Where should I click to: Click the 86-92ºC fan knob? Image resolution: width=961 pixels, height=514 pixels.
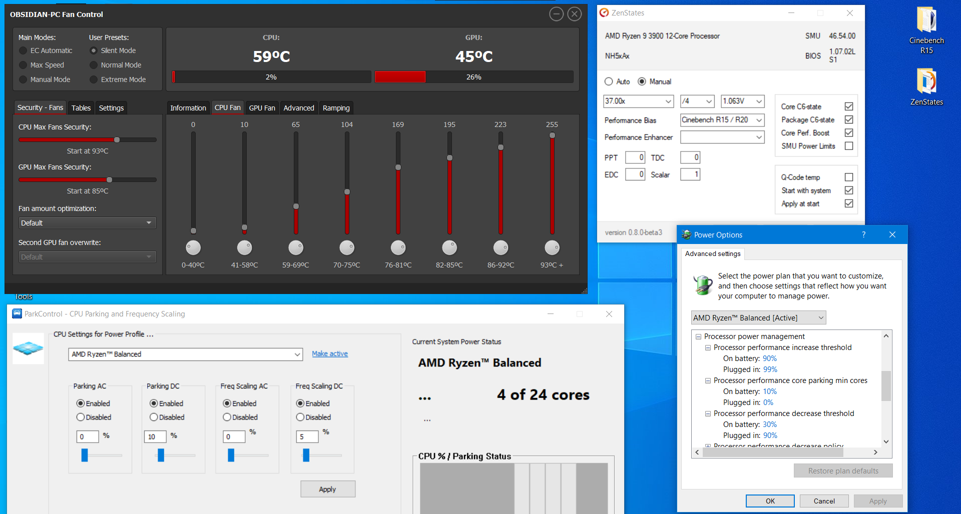point(501,247)
